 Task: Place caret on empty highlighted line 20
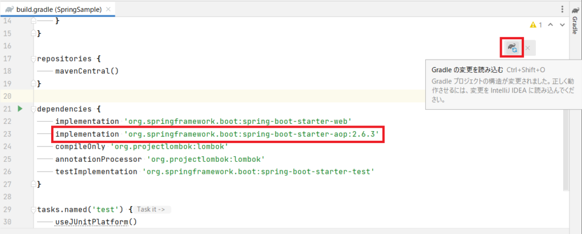click(x=227, y=95)
